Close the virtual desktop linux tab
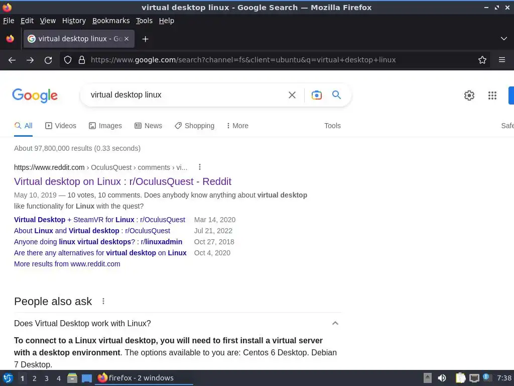514x386 pixels. [x=126, y=39]
